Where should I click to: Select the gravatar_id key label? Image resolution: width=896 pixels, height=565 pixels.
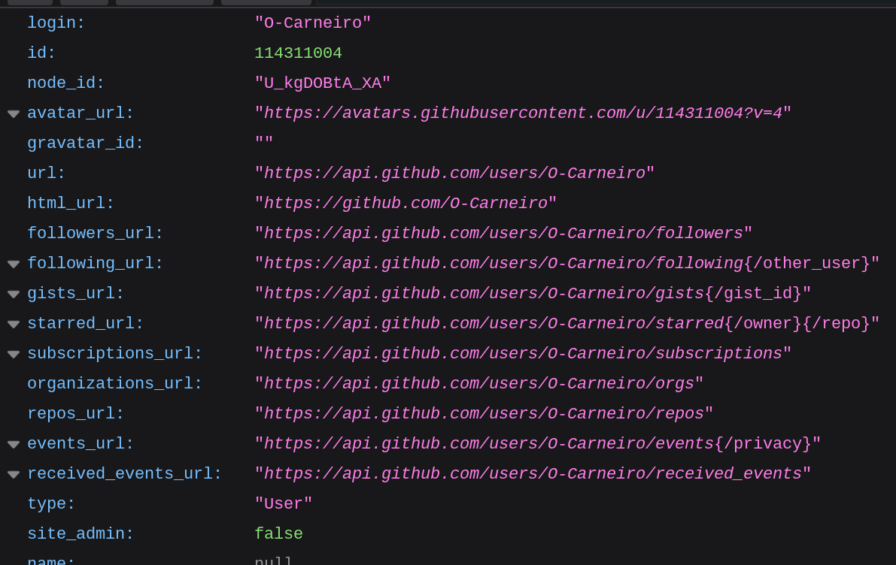coord(85,144)
